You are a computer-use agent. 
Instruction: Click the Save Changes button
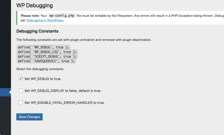tap(29, 117)
